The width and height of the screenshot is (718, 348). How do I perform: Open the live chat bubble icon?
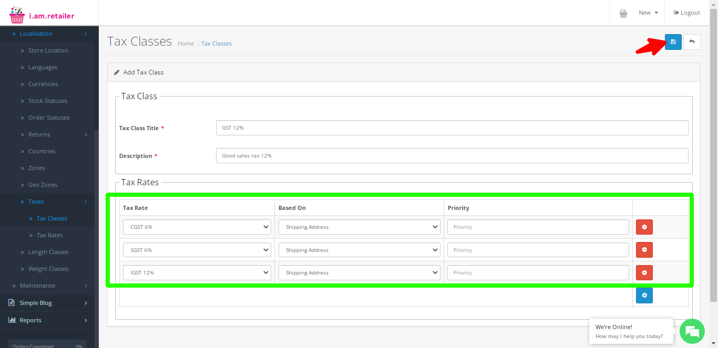[692, 331]
